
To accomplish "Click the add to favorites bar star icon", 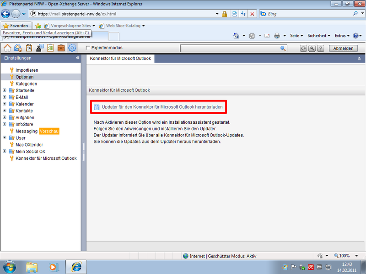I will pos(38,26).
